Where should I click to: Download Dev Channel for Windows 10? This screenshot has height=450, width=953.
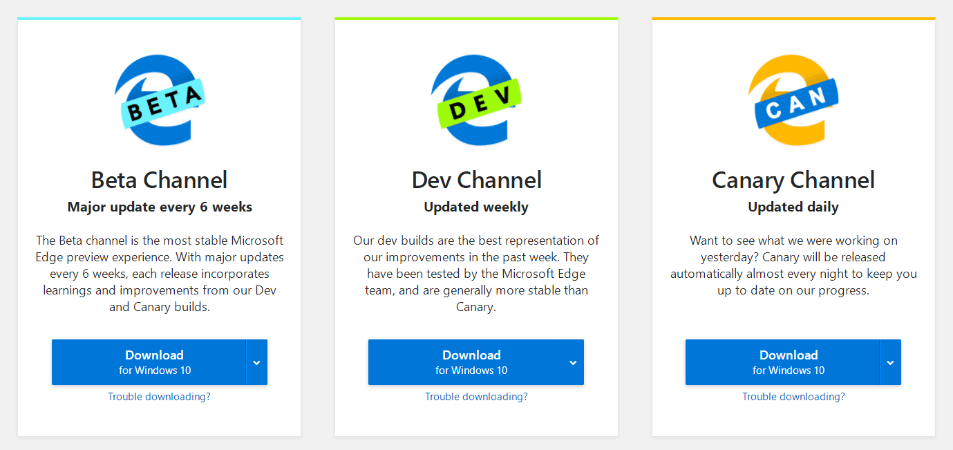tap(465, 362)
